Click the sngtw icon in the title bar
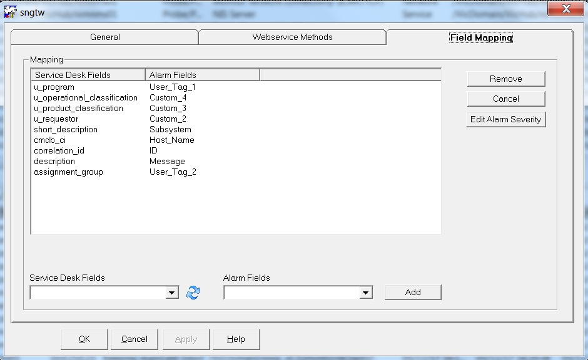 click(9, 9)
